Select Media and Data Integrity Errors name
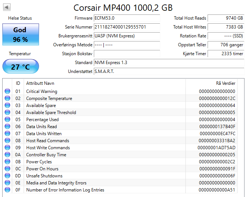This screenshot has height=197, width=246. [56, 183]
